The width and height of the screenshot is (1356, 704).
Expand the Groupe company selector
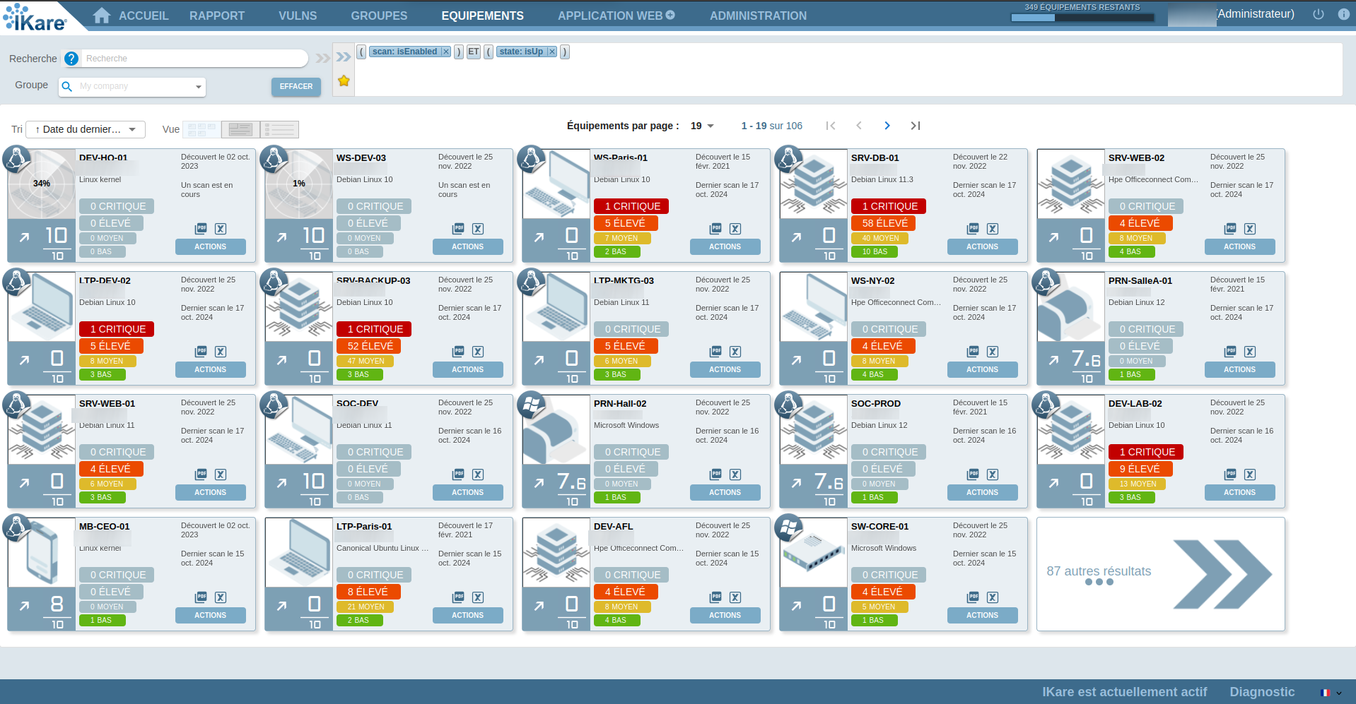click(x=198, y=87)
